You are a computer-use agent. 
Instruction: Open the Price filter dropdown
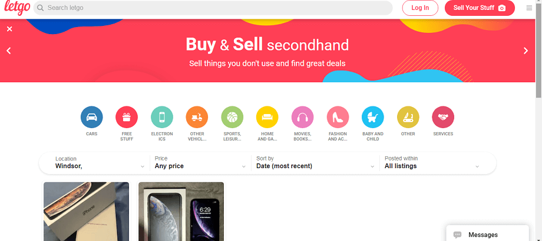(x=199, y=163)
